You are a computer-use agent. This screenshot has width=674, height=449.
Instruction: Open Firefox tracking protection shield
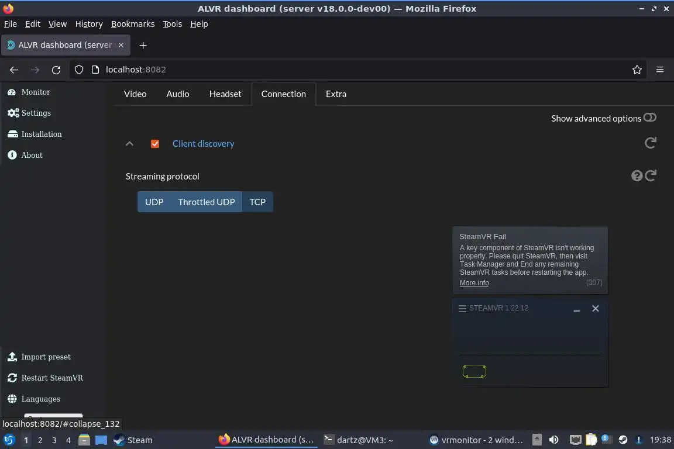tap(78, 70)
